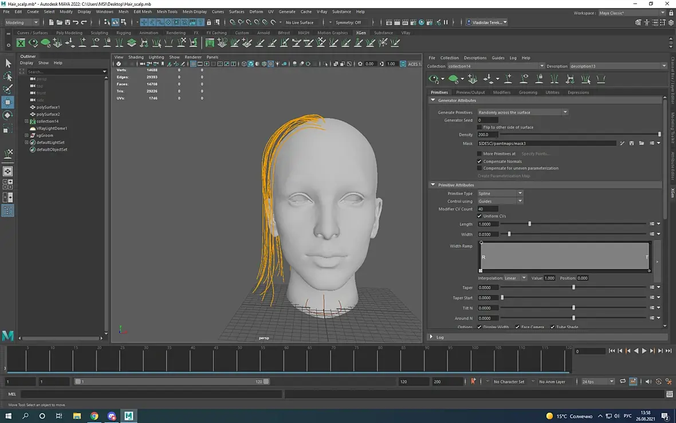Click the Chrome icon in the taskbar
Image resolution: width=676 pixels, height=423 pixels.
(94, 416)
